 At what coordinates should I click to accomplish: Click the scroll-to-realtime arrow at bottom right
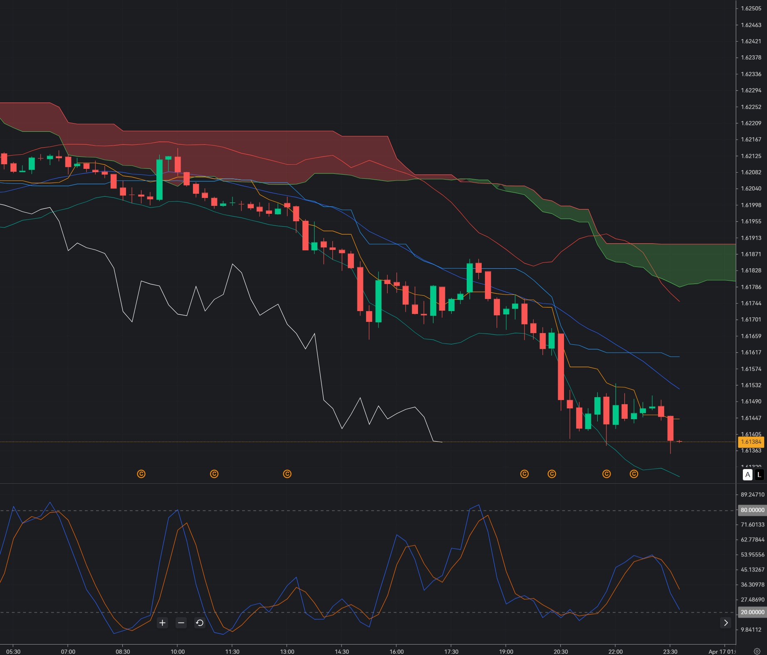click(x=726, y=623)
